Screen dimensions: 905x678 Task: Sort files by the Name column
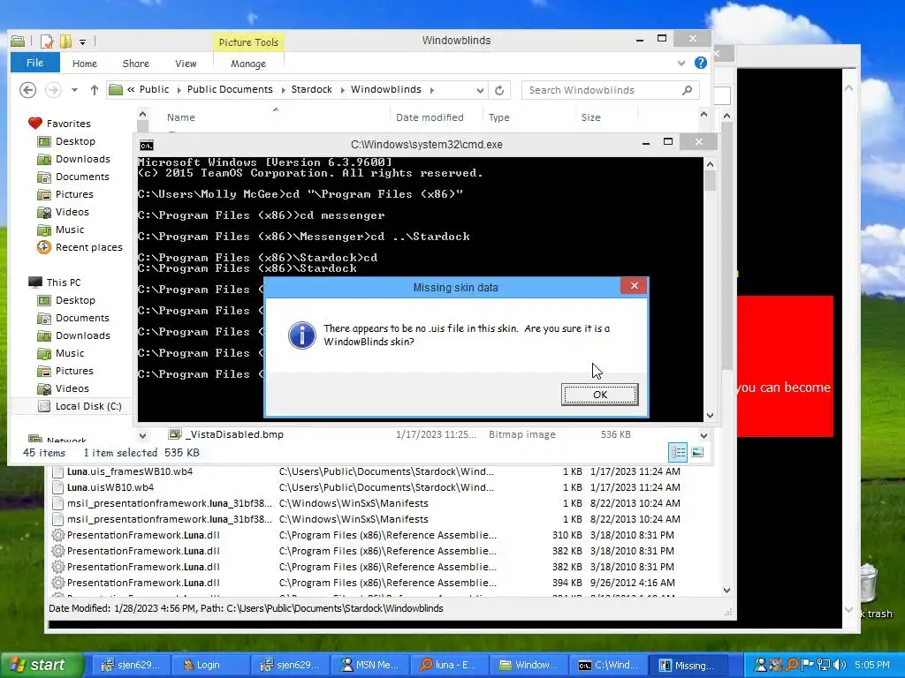point(180,117)
